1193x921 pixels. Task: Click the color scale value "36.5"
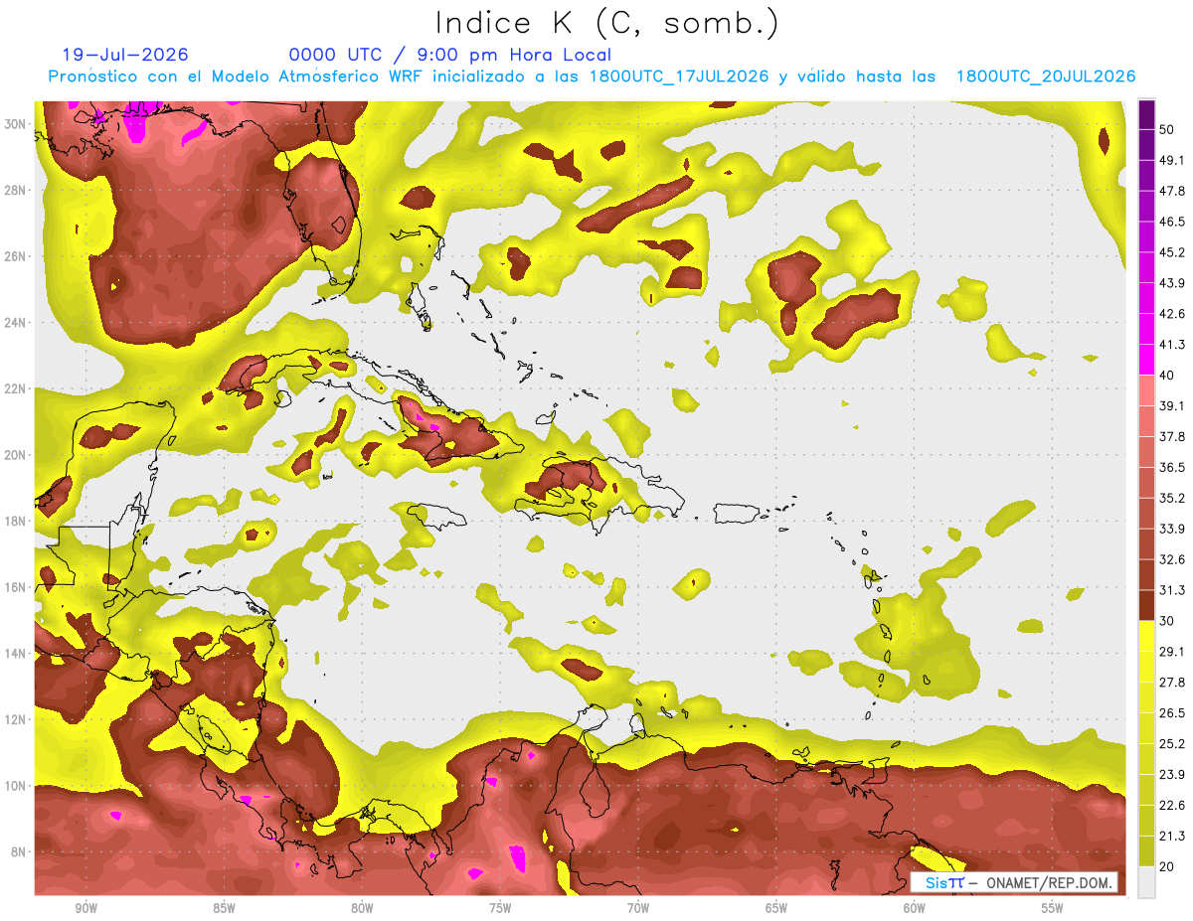1171,467
